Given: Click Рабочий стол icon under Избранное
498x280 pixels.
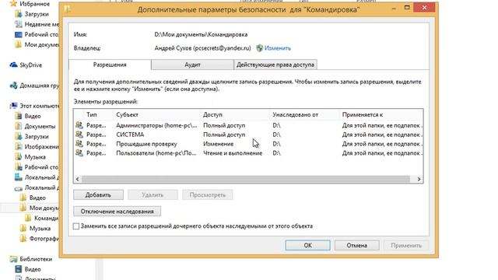Looking at the screenshot, I should [19, 34].
